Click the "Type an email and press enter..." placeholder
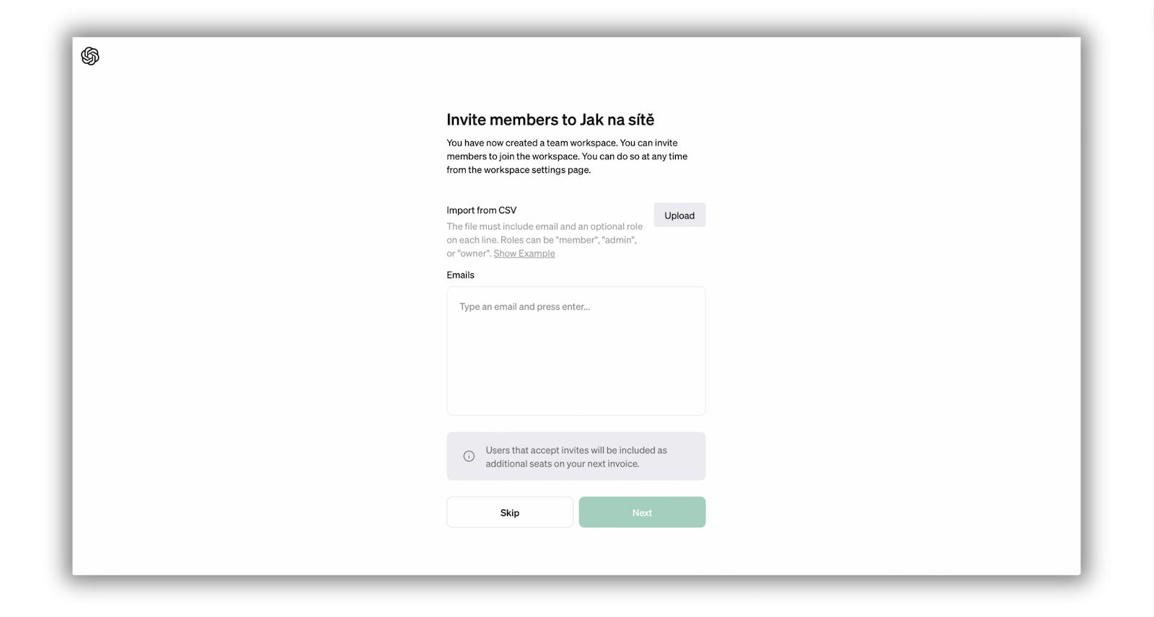1154x617 pixels. pos(524,307)
